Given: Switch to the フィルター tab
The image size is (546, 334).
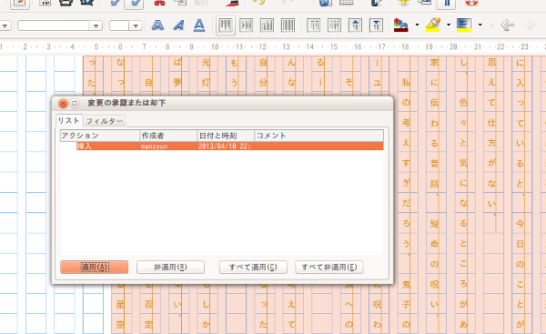Looking at the screenshot, I should click(105, 121).
